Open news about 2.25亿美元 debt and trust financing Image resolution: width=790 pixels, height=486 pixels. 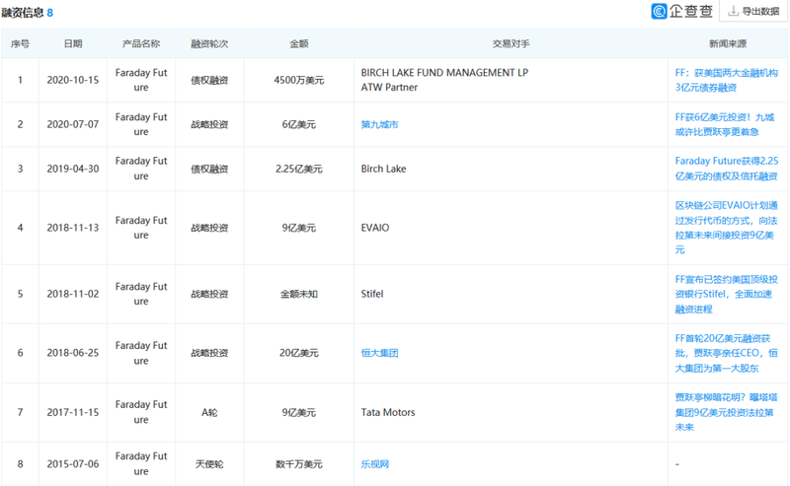[726, 169]
